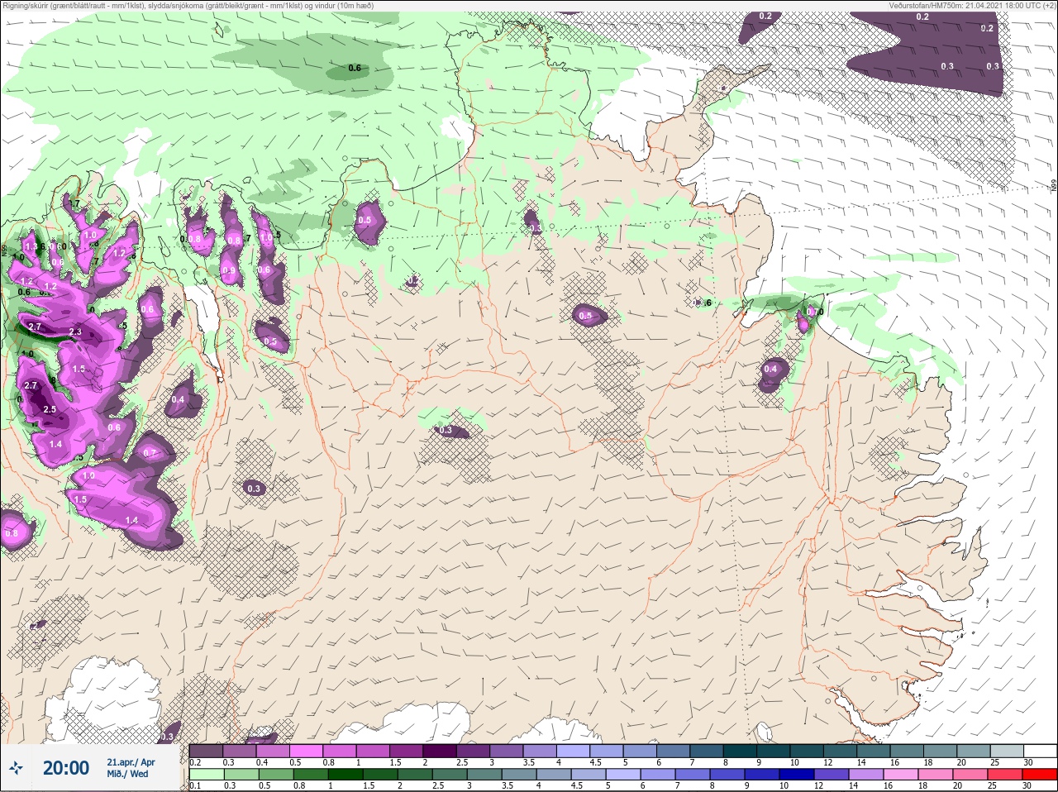Select upper legend swatch starting at 0.2

point(206,751)
